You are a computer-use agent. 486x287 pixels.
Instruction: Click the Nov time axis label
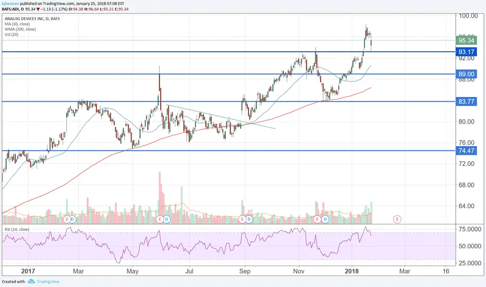coord(299,271)
